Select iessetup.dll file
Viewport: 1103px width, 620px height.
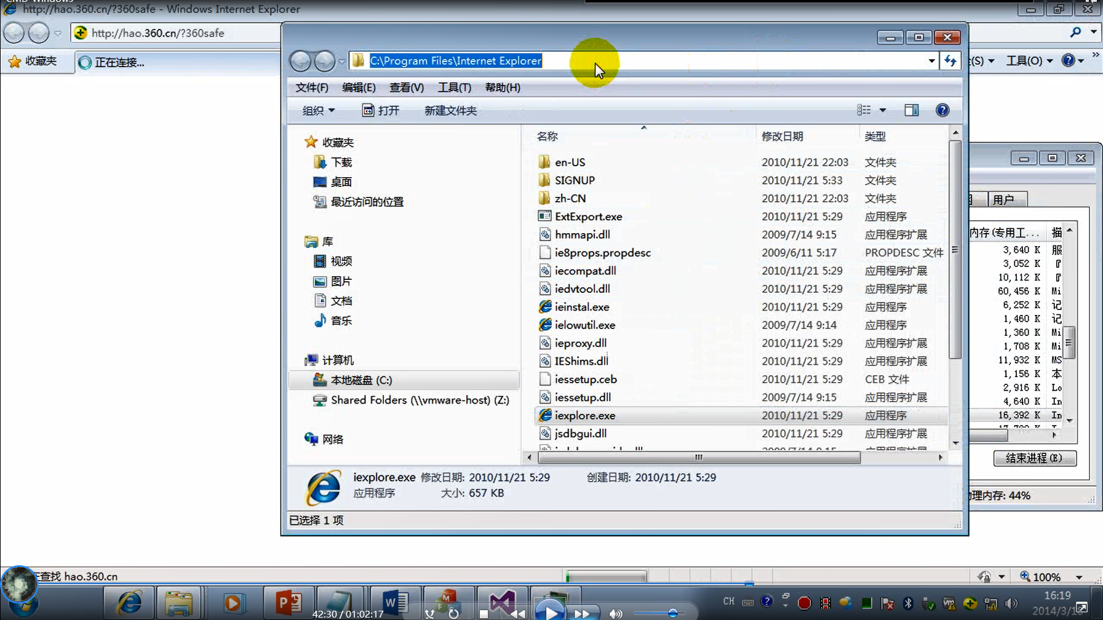click(x=583, y=397)
